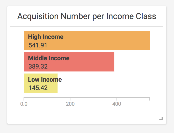Image resolution: width=174 pixels, height=133 pixels.
Task: Click the empty area right of Middle Income bar
Action: 132,62
